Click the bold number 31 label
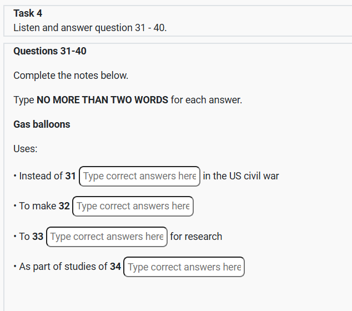The image size is (352, 311). click(x=71, y=176)
